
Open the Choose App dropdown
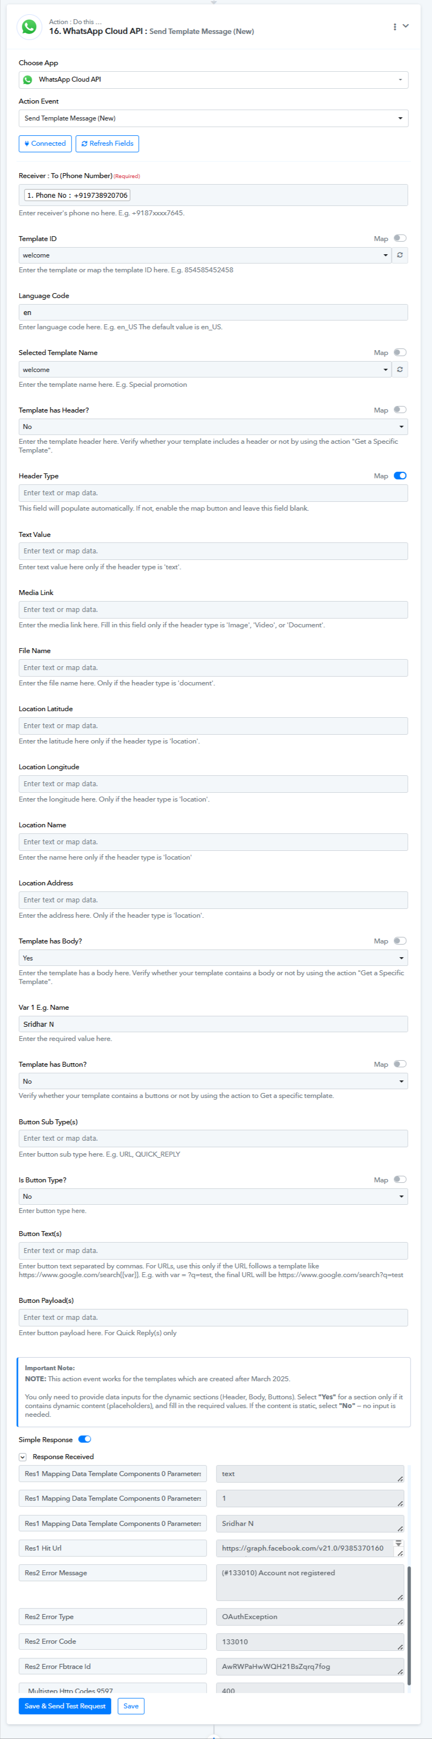213,79
